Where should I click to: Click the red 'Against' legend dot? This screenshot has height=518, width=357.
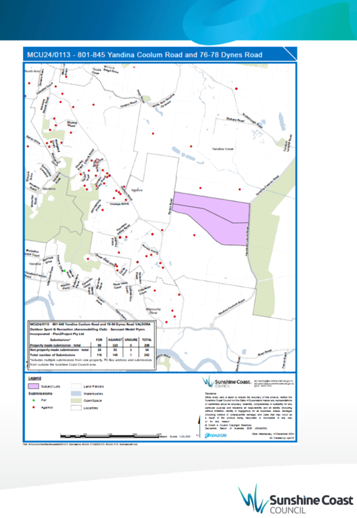[x=34, y=407]
